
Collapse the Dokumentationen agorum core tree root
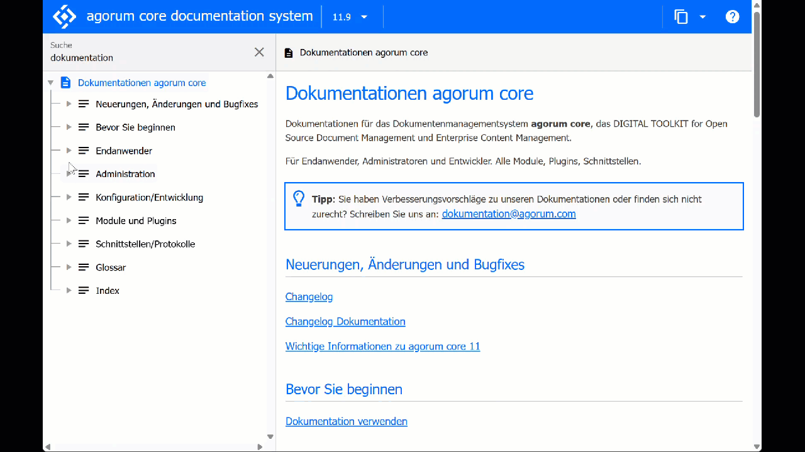(x=50, y=83)
